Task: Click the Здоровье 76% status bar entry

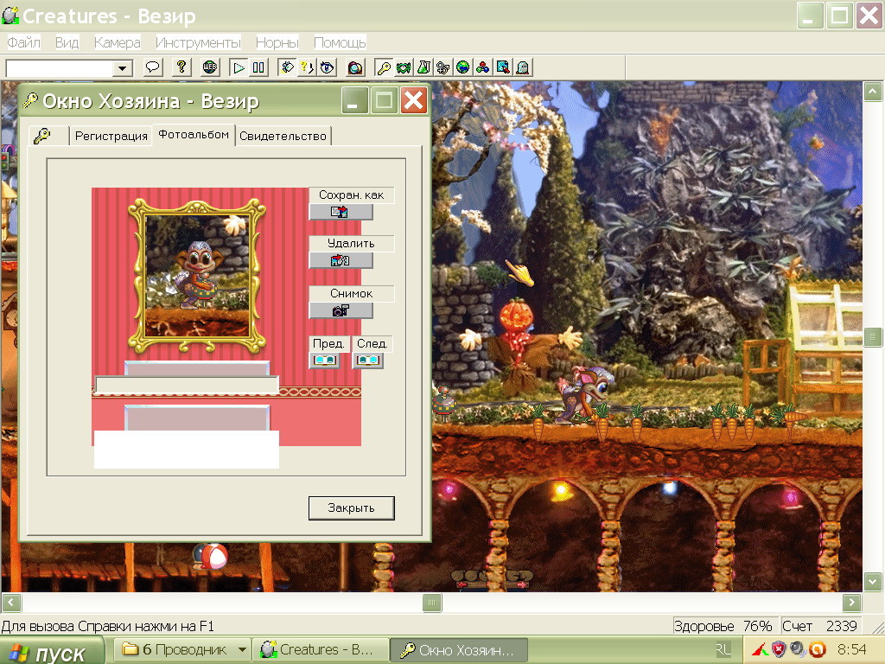Action: [x=723, y=626]
